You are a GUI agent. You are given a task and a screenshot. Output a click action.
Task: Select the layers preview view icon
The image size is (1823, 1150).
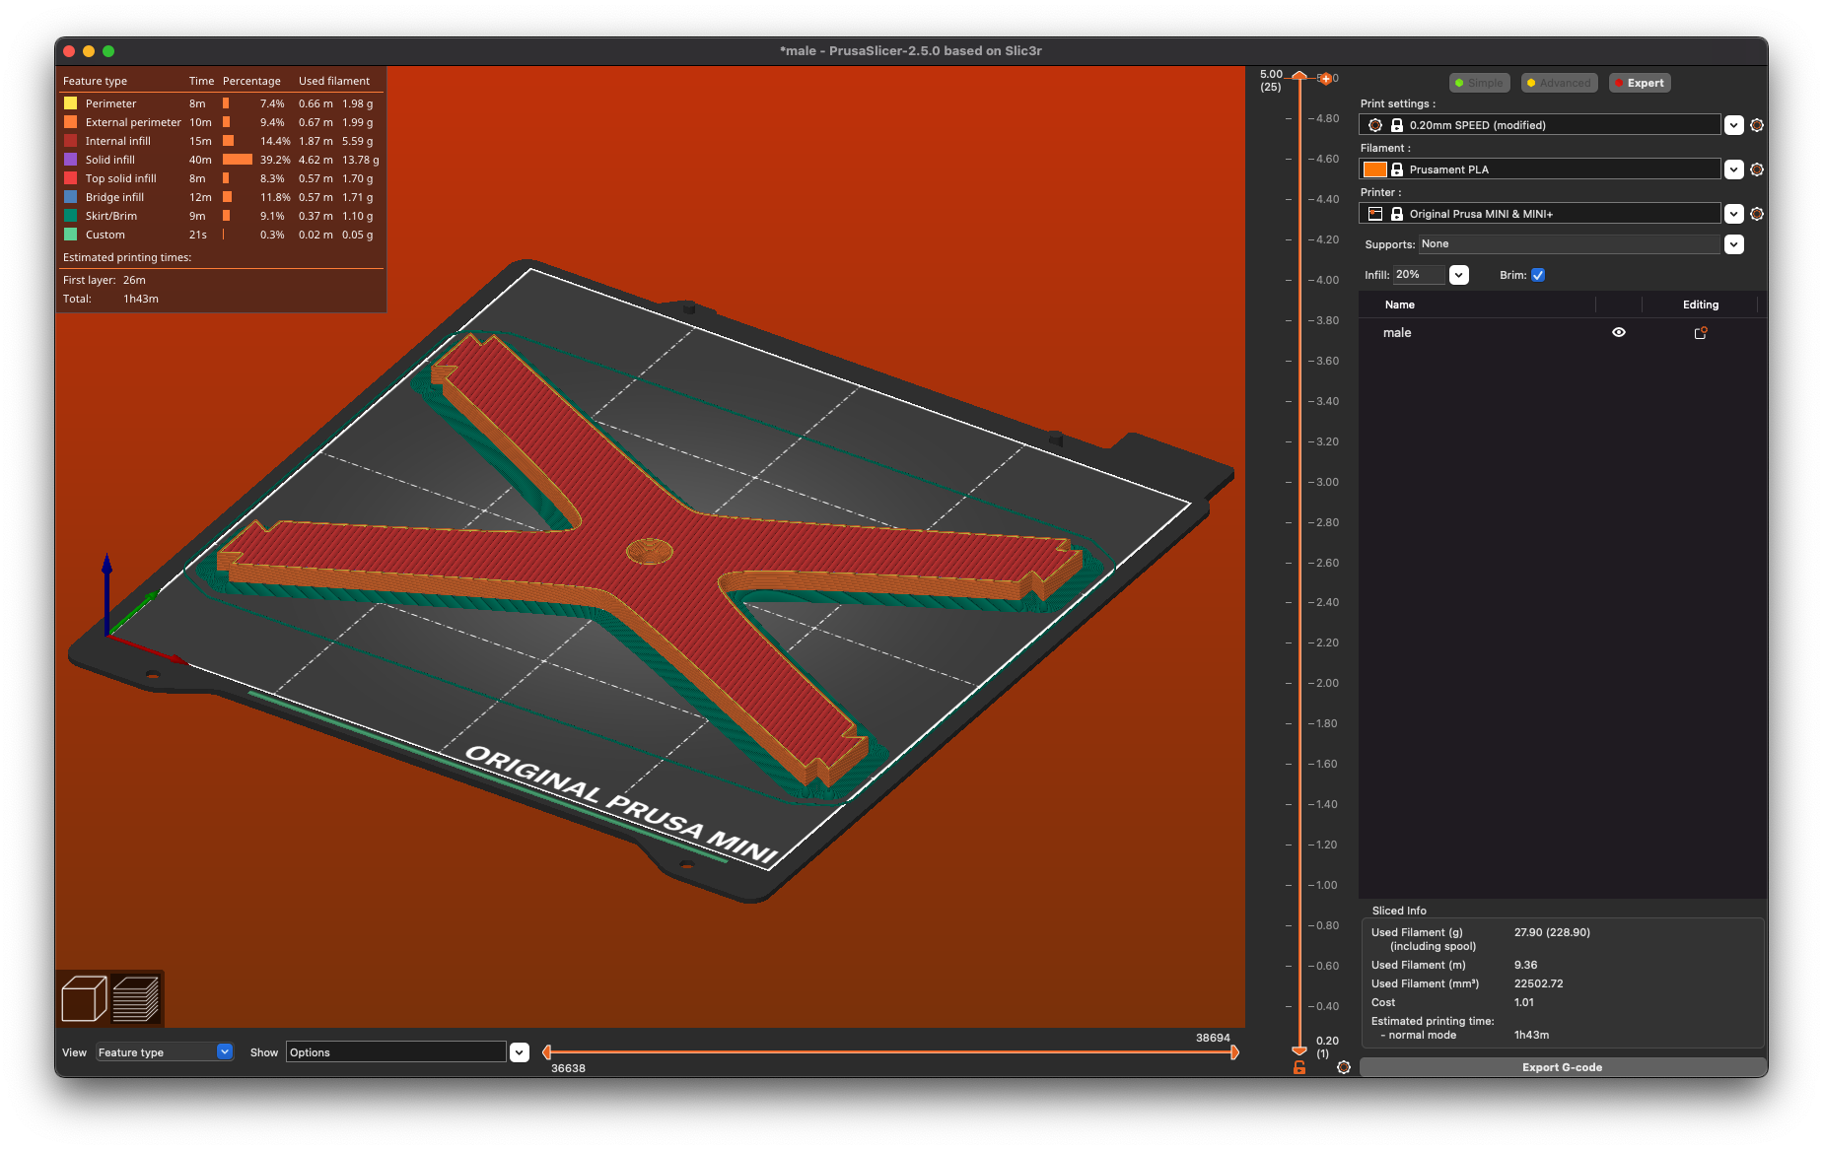click(136, 998)
